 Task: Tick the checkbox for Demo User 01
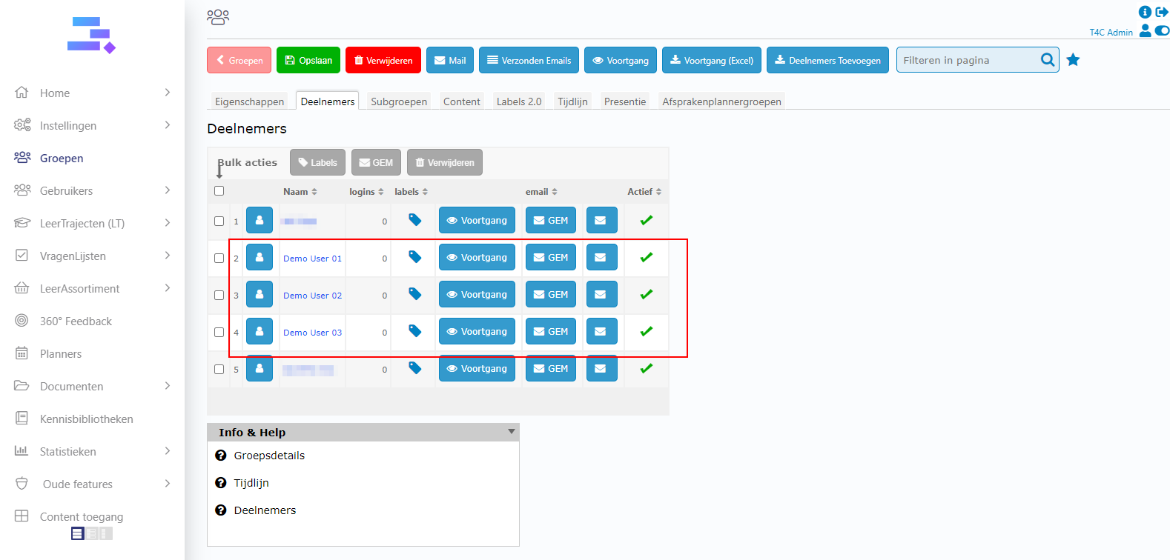tap(219, 259)
